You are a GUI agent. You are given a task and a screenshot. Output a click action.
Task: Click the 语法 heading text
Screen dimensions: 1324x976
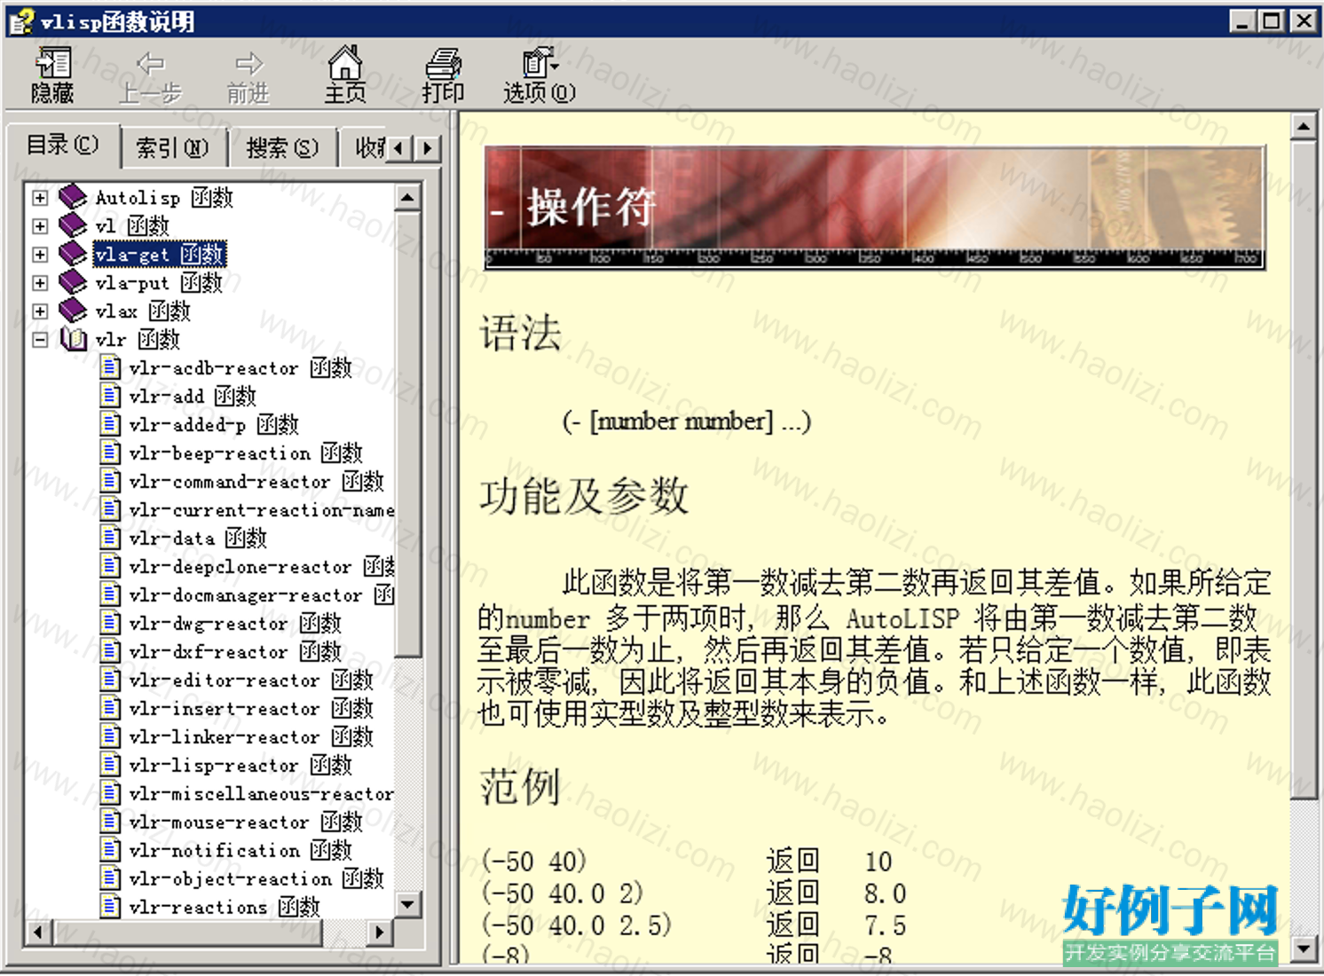click(x=521, y=334)
